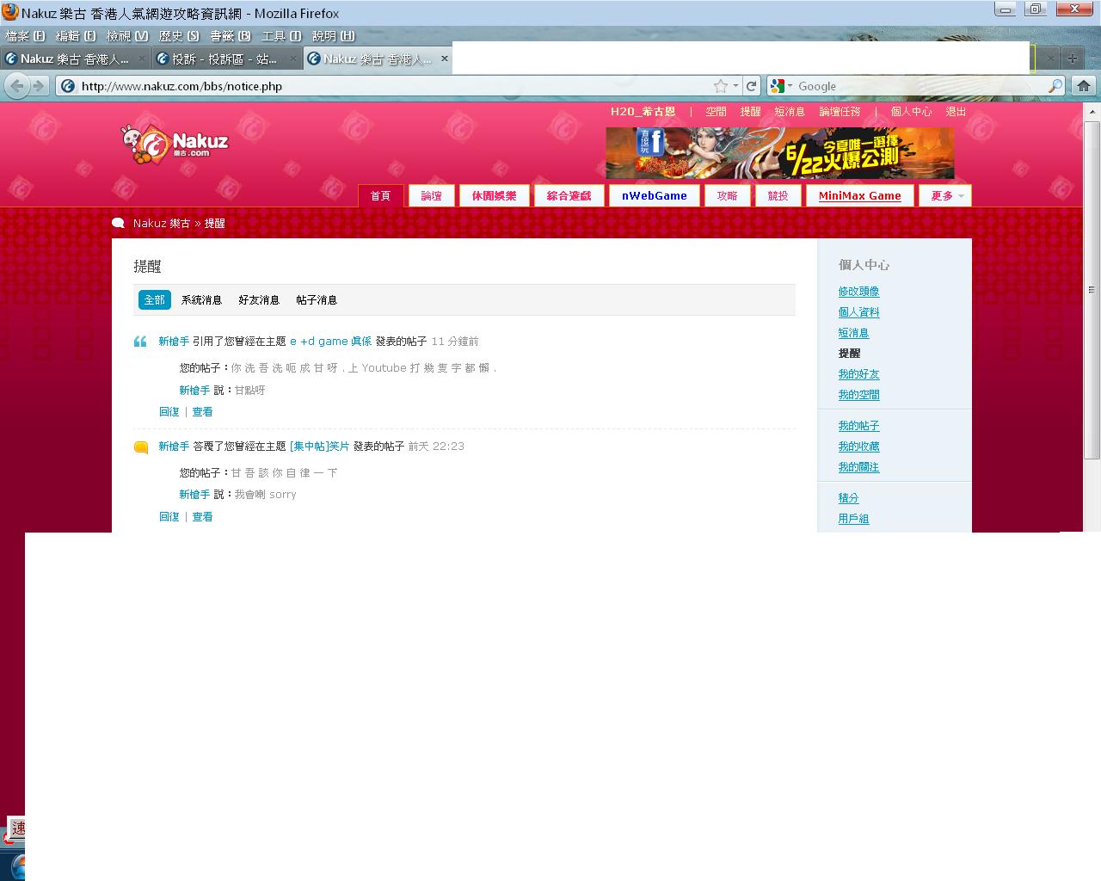The width and height of the screenshot is (1101, 881).
Task: Click the page vertical scrollbar thumb
Action: pyautogui.click(x=1092, y=290)
